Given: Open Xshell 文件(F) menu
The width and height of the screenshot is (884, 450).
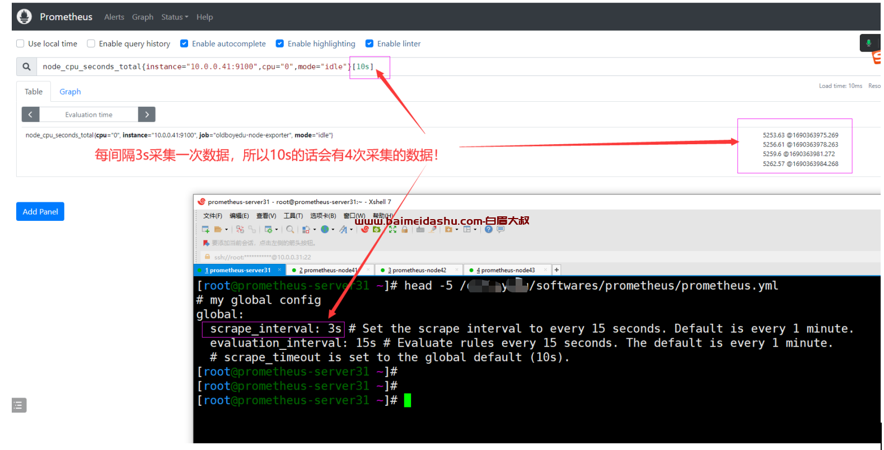Looking at the screenshot, I should pyautogui.click(x=213, y=216).
